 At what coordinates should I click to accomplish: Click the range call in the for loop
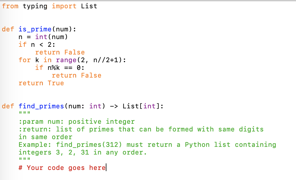tap(66, 60)
